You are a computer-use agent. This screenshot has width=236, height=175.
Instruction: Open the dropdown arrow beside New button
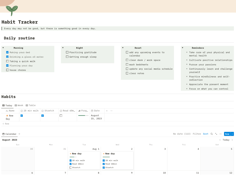coord(232,134)
